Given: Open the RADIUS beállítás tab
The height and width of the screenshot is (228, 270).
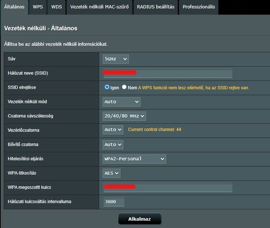Looking at the screenshot, I should [156, 7].
